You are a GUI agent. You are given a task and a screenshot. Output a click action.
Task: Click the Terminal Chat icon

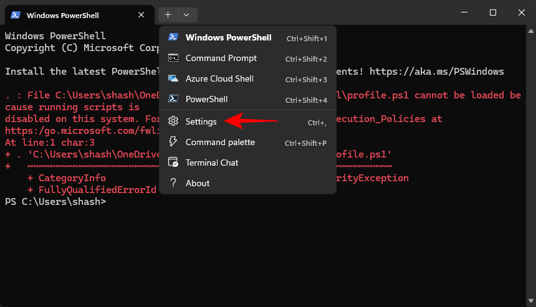[x=174, y=163]
